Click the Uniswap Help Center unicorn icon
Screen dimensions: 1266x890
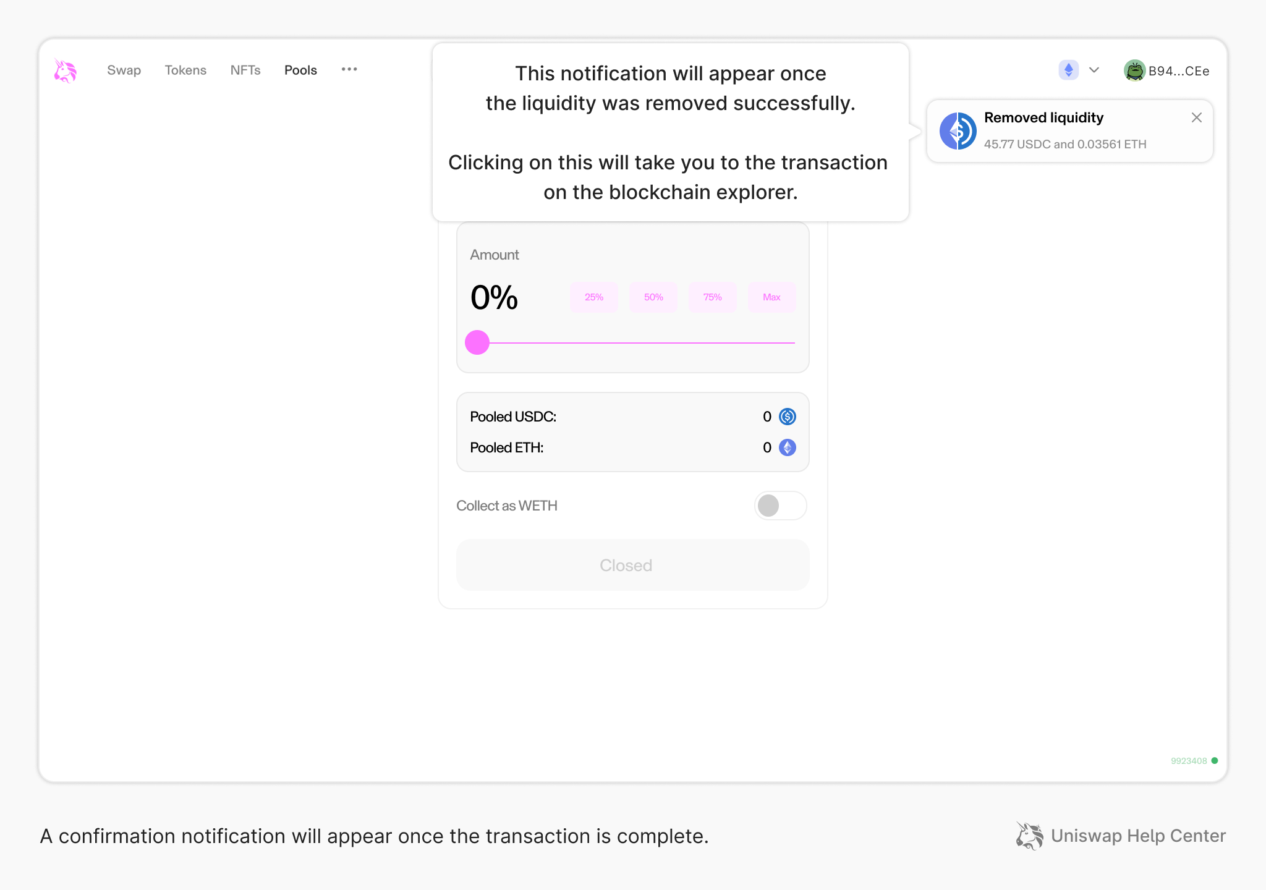(1029, 836)
